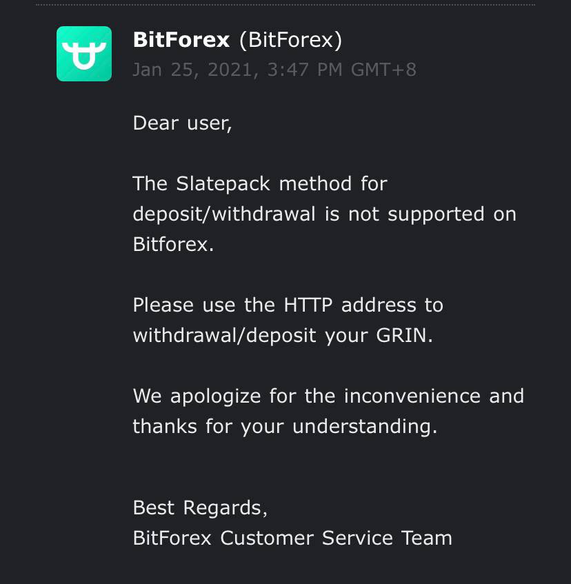Click 'thanks for your understanding.' line
The height and width of the screenshot is (584, 571).
pyautogui.click(x=285, y=426)
